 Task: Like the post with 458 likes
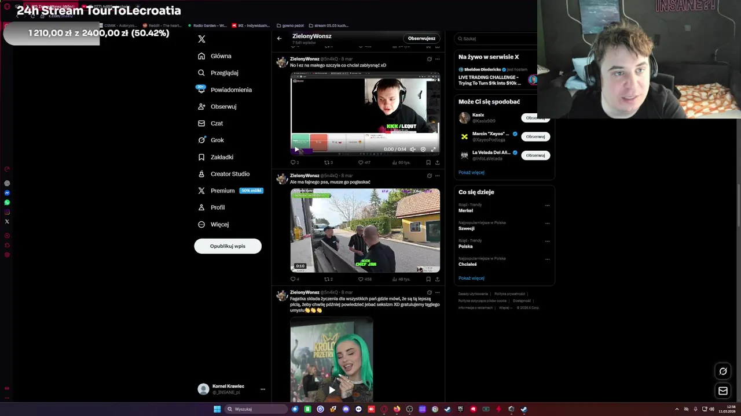(364, 279)
